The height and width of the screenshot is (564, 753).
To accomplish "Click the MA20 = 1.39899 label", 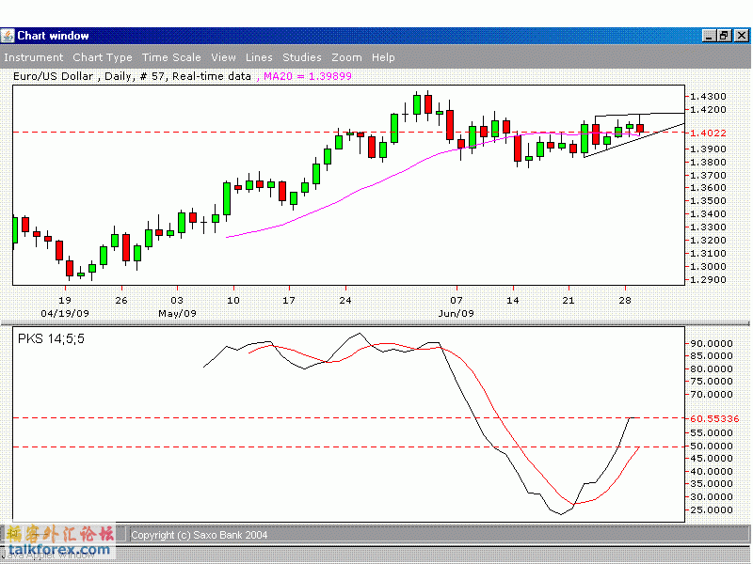I will tap(308, 76).
